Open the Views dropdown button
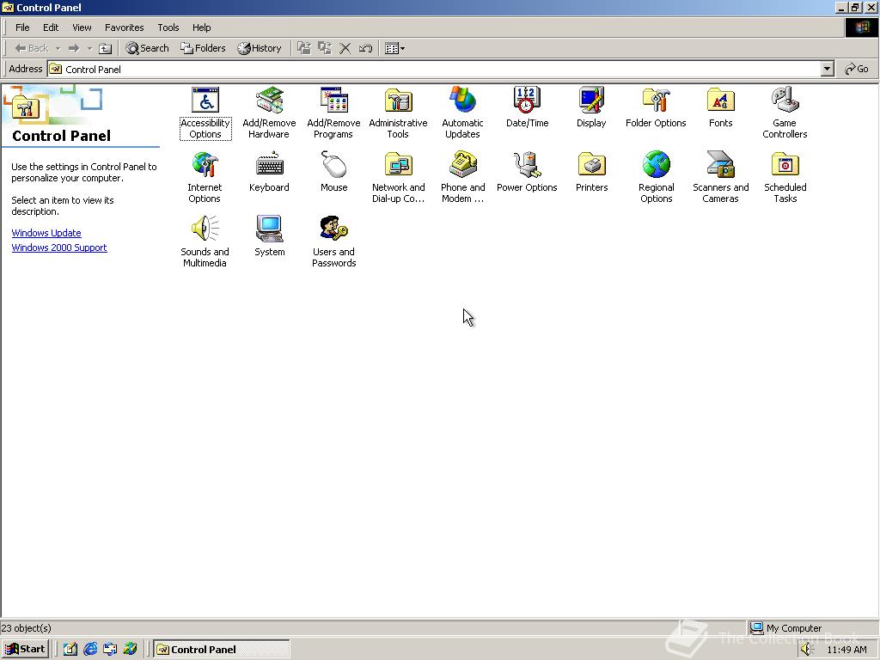880x660 pixels. [395, 48]
